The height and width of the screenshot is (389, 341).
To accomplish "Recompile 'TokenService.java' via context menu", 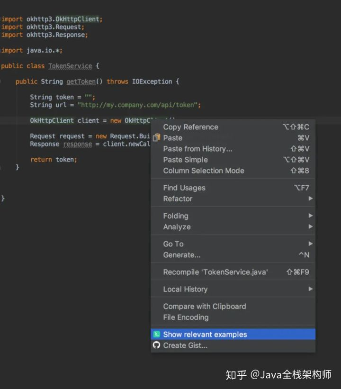I will coord(233,272).
